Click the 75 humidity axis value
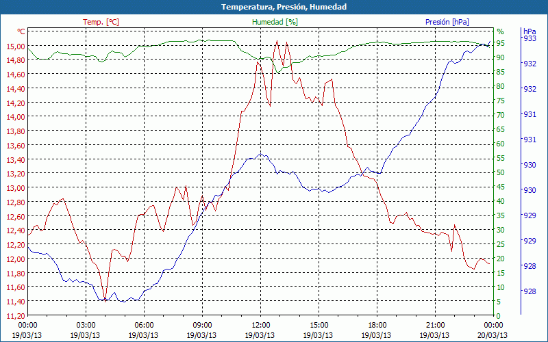548x342 pixels. (501, 101)
